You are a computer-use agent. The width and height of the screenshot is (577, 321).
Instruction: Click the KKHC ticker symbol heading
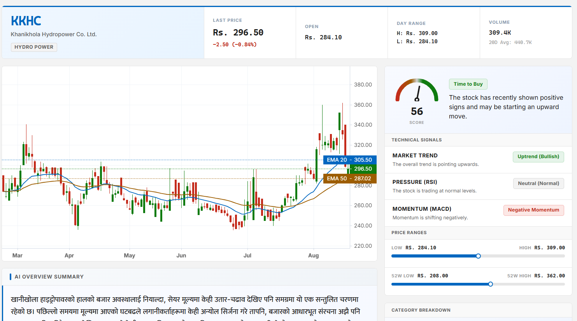(x=26, y=21)
